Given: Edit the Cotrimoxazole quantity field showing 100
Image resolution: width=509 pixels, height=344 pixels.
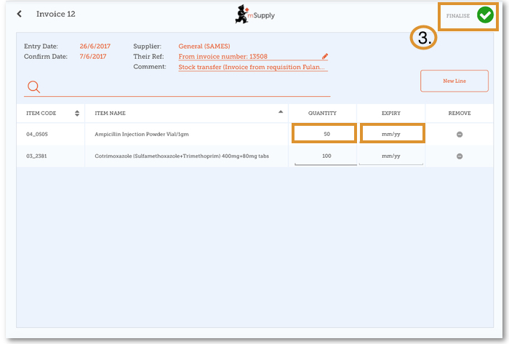Looking at the screenshot, I should click(x=324, y=156).
